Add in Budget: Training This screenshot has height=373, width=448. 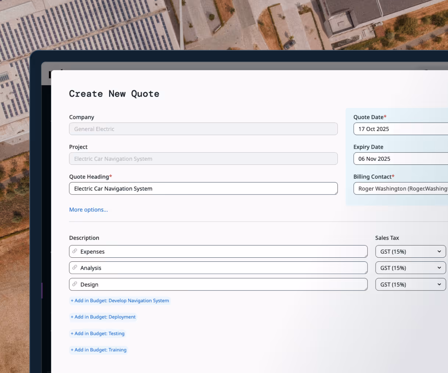(98, 350)
